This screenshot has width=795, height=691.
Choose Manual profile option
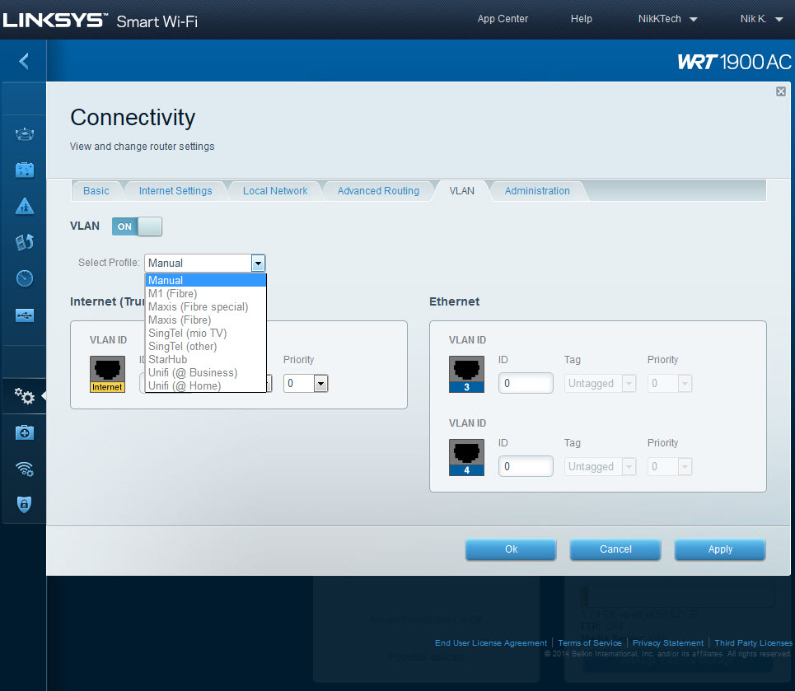206,280
